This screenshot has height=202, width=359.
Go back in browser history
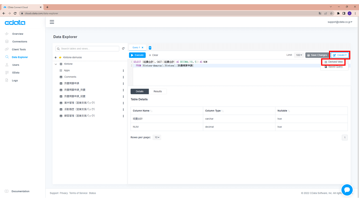(4, 13)
